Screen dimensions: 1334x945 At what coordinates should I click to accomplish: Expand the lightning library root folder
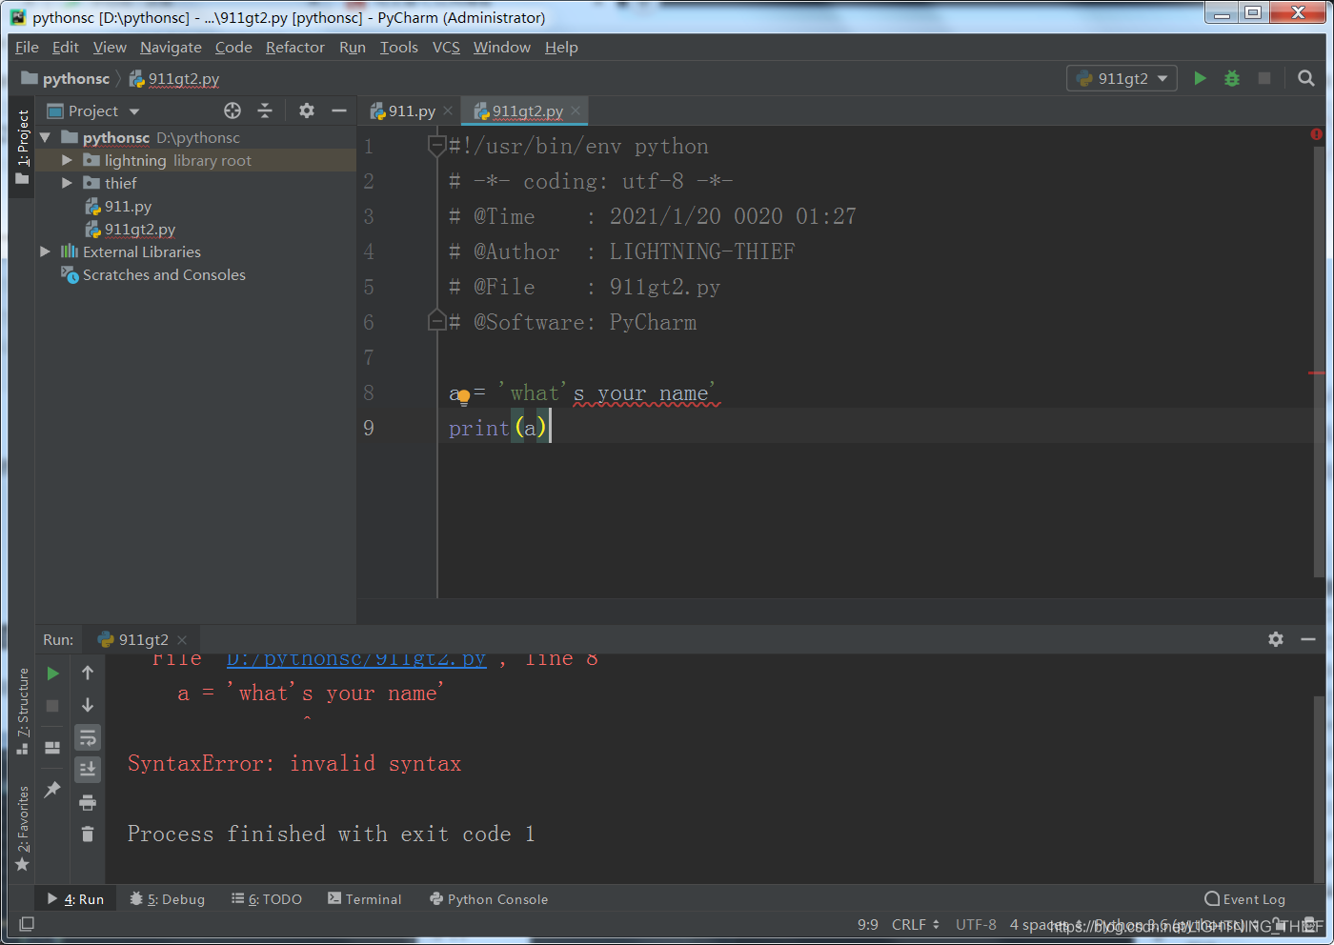(67, 160)
